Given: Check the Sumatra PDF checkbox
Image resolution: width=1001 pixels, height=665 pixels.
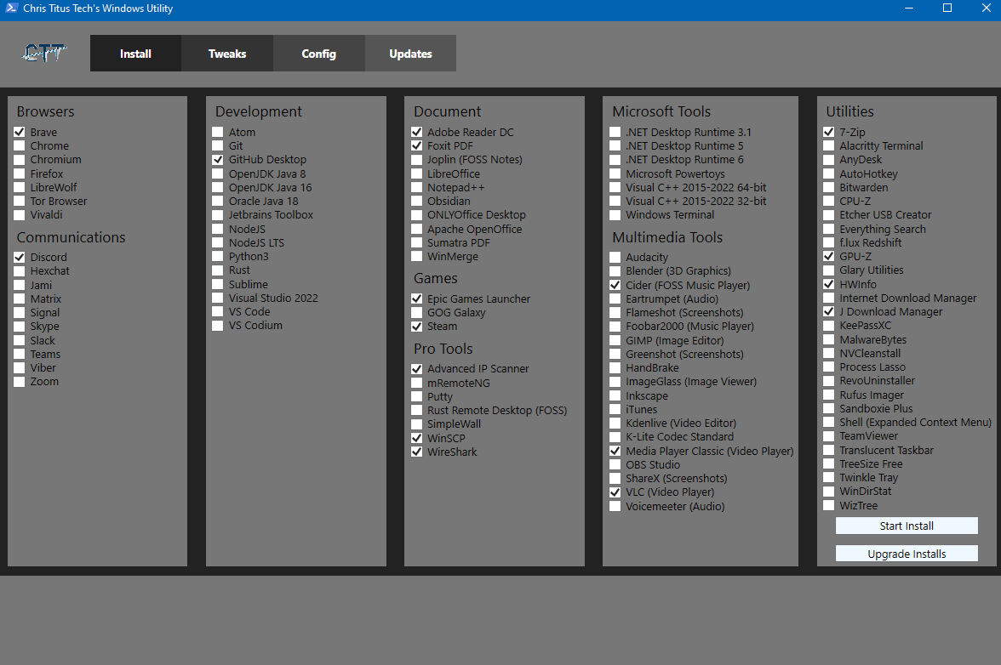Looking at the screenshot, I should tap(416, 242).
